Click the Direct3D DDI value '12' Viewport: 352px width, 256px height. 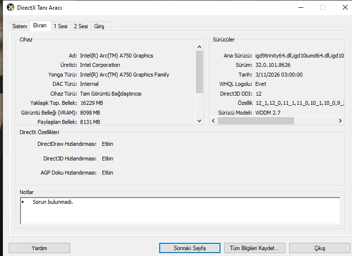pyautogui.click(x=259, y=94)
